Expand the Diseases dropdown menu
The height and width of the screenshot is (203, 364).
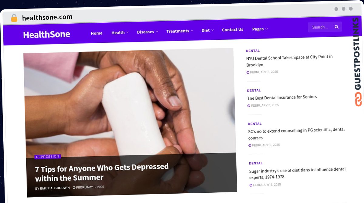147,32
